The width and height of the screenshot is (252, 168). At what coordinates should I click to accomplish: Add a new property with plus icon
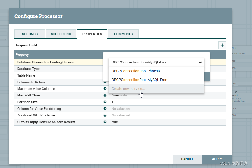tap(222, 45)
